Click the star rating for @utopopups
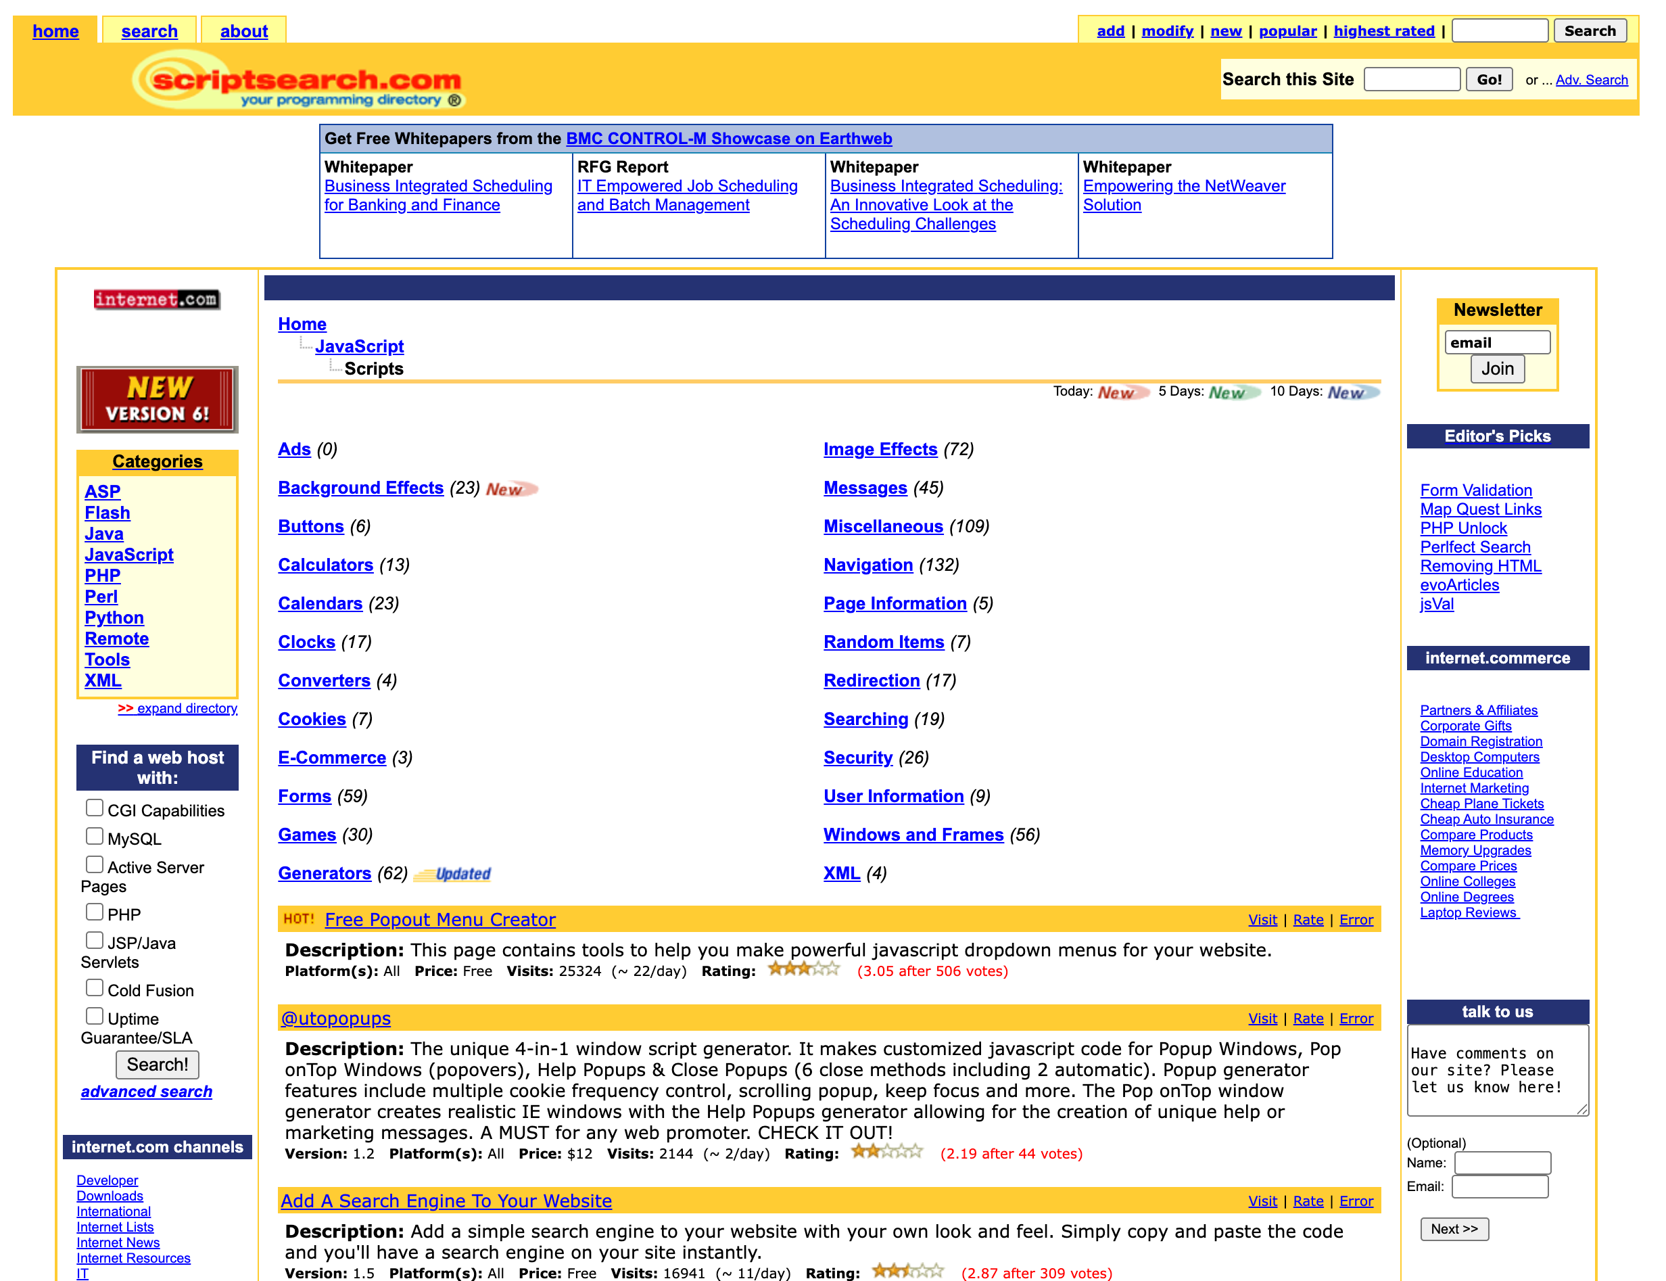Image resolution: width=1666 pixels, height=1281 pixels. [x=886, y=1152]
